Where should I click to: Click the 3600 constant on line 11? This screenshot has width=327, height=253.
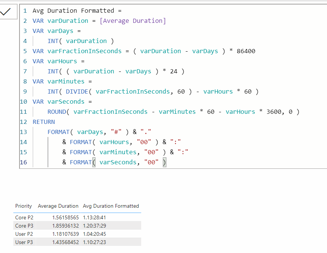pyautogui.click(x=274, y=112)
